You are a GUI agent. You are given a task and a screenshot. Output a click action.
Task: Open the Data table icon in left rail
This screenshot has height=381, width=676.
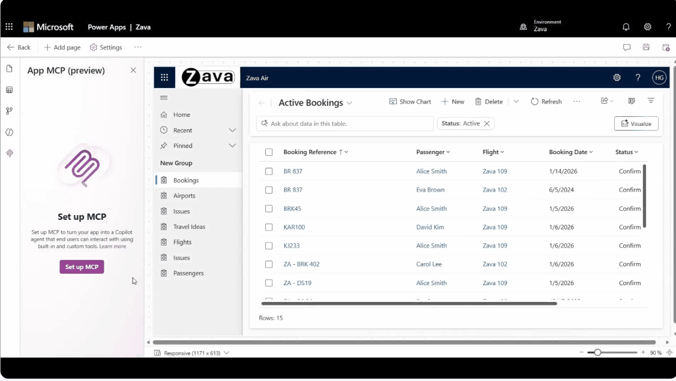(x=9, y=90)
